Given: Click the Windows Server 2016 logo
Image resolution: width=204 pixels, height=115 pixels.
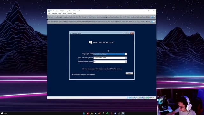Looking at the screenshot, I should point(101,42).
